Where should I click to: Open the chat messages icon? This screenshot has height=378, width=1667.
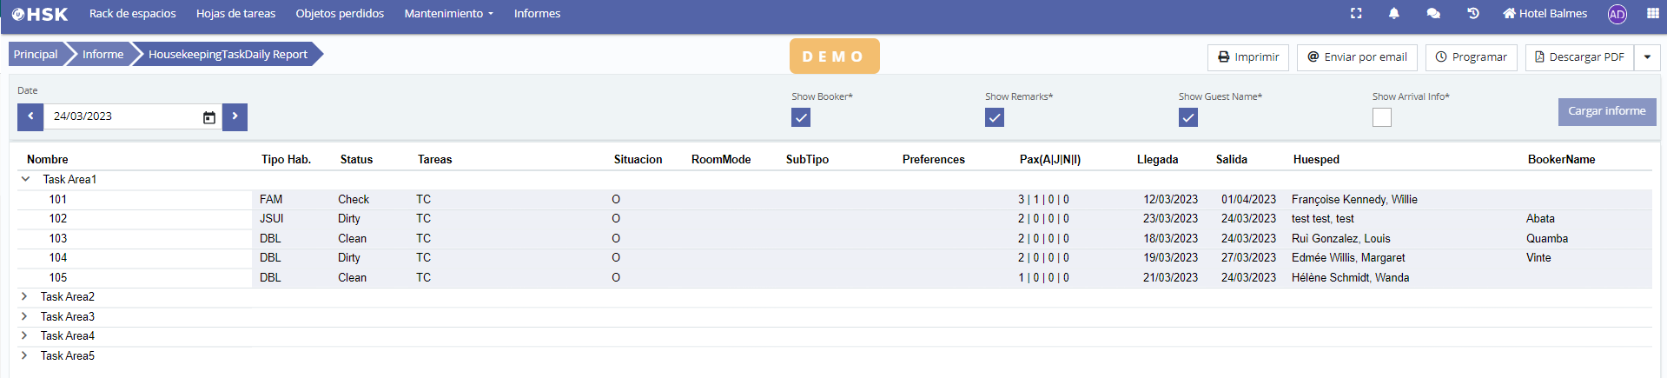(x=1433, y=13)
